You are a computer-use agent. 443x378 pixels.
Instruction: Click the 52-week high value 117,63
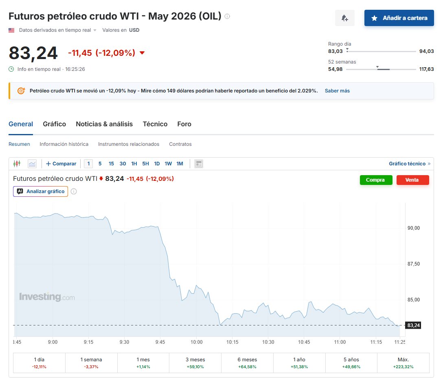426,69
